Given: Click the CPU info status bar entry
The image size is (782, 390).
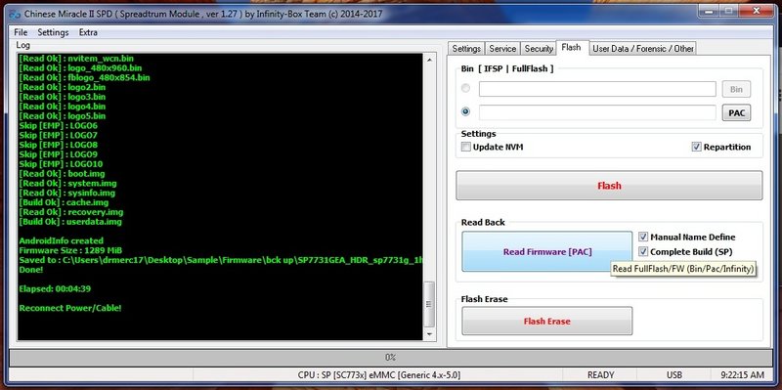Looking at the screenshot, I should coord(378,374).
